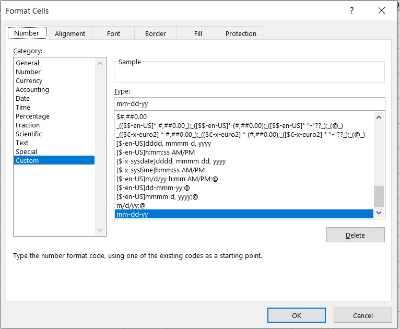
Task: Click the Type list scrollbar thumb
Action: coord(379,196)
